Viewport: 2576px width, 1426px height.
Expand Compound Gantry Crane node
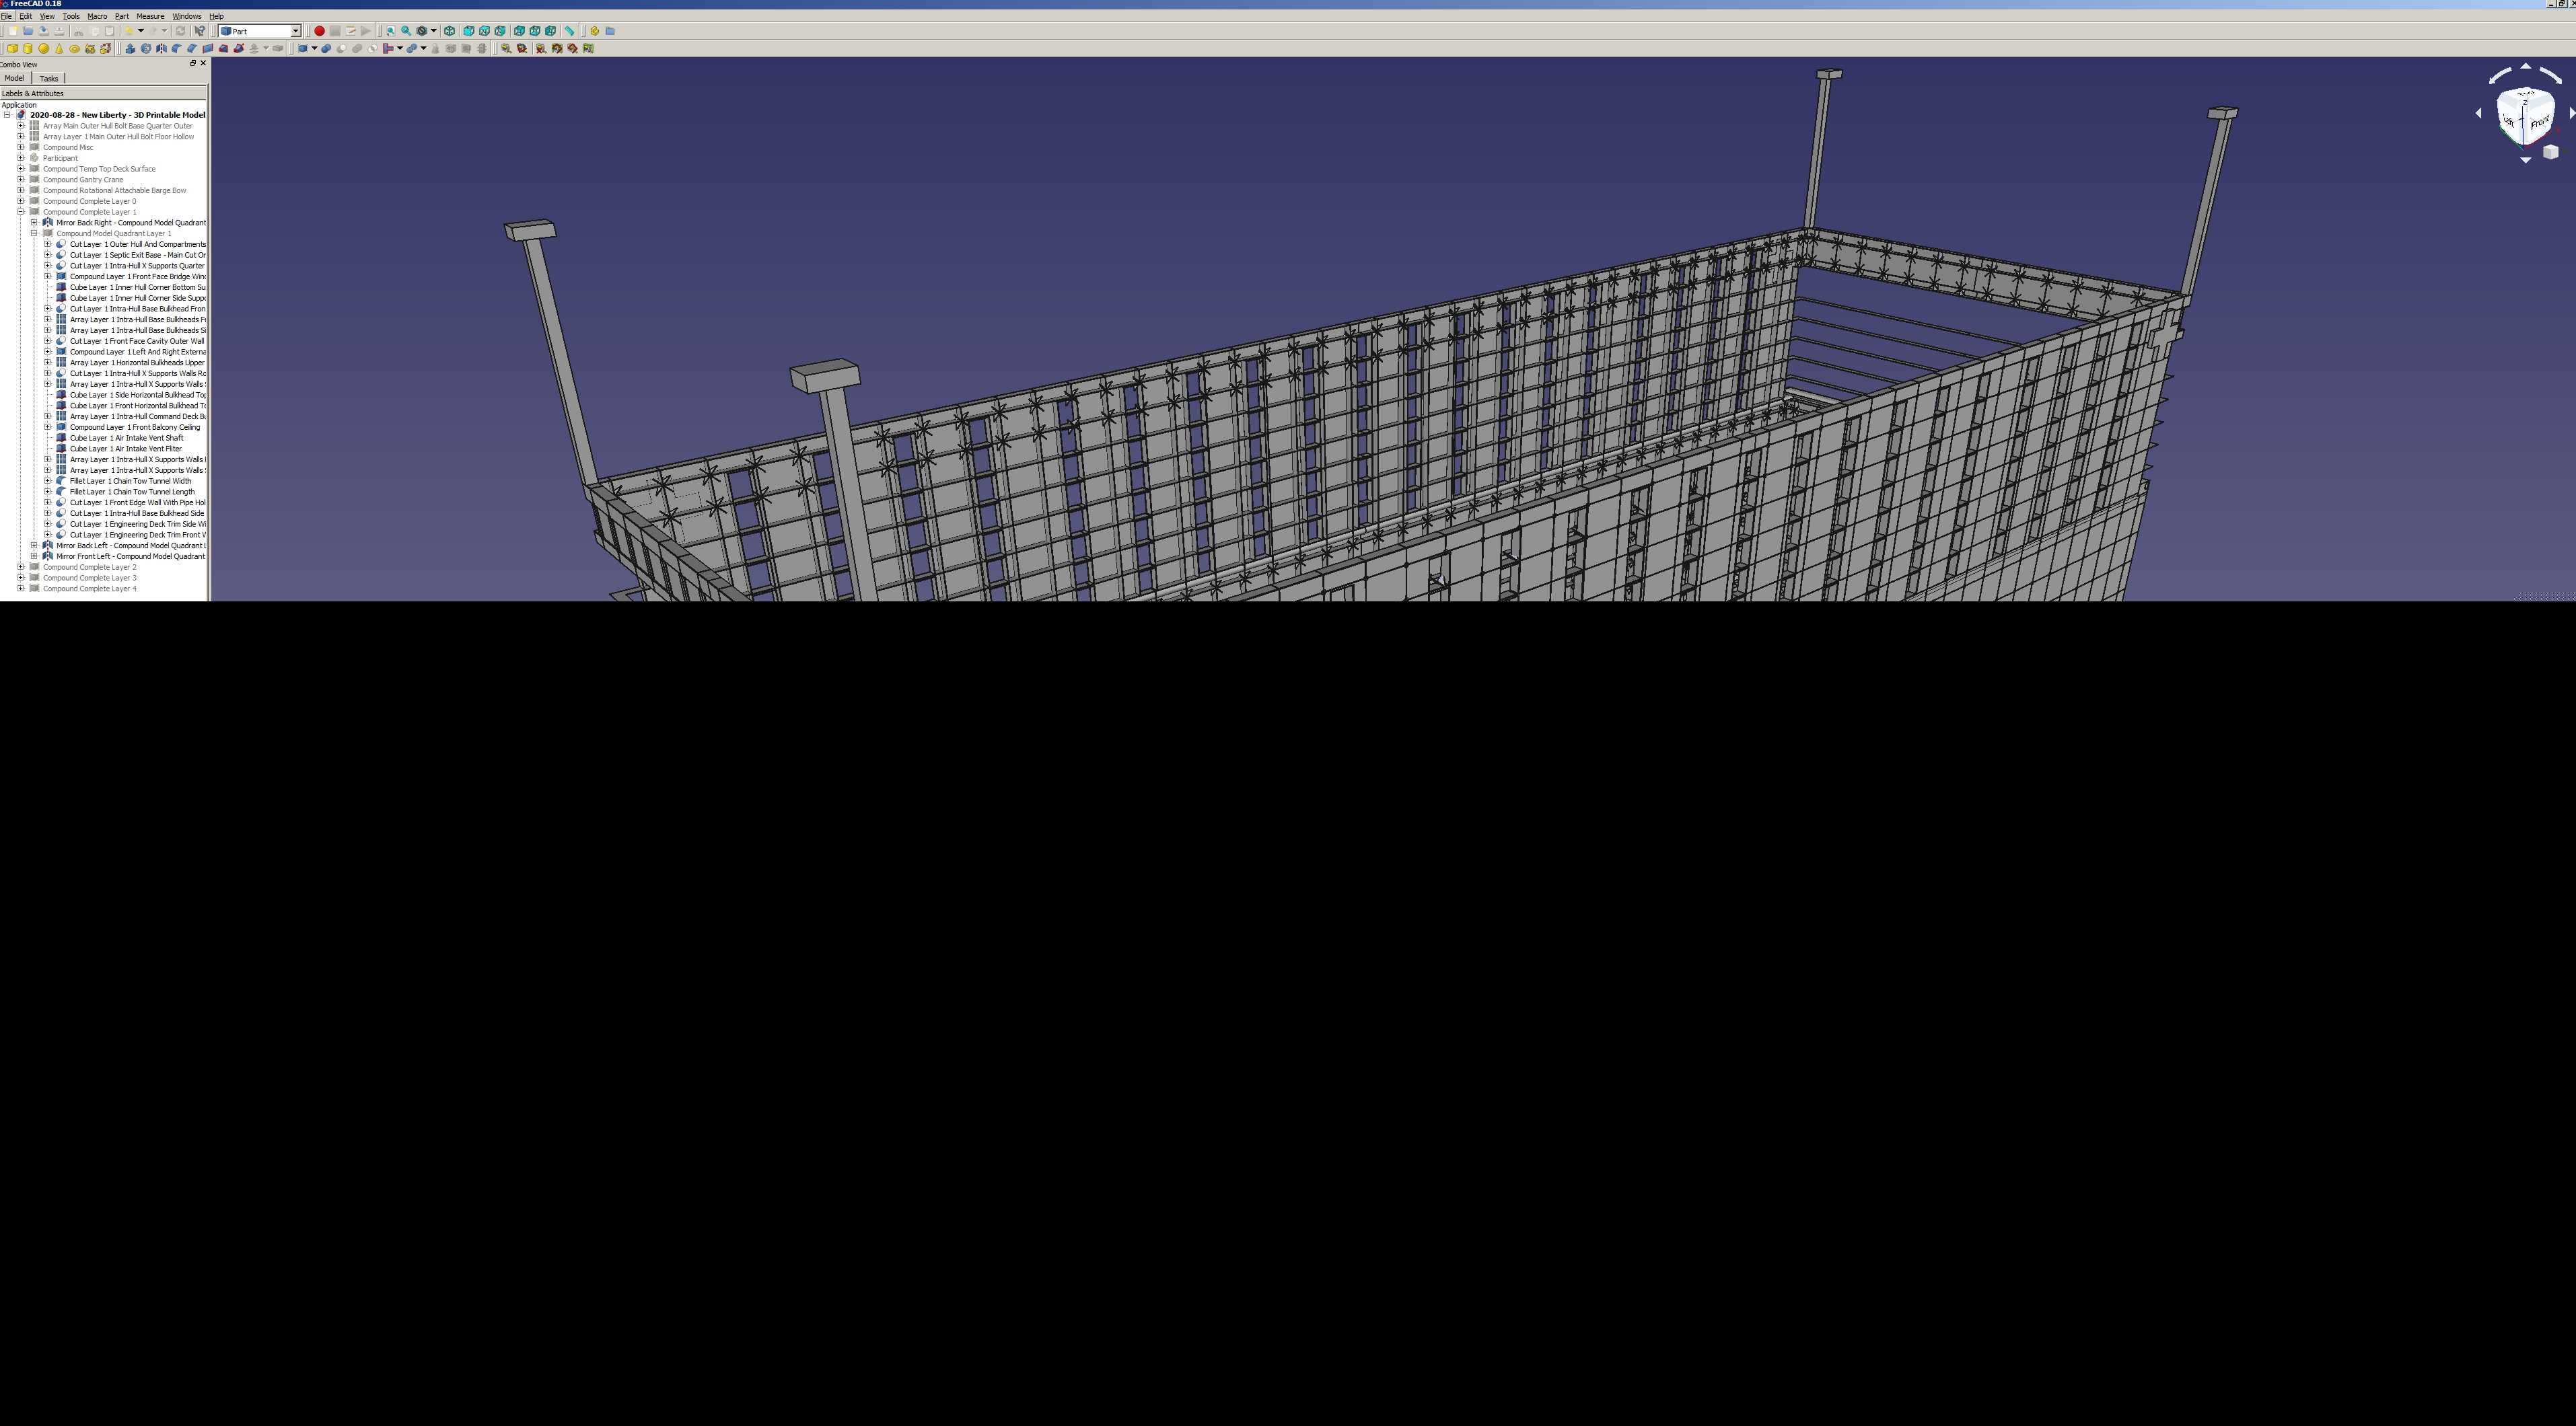(20, 180)
